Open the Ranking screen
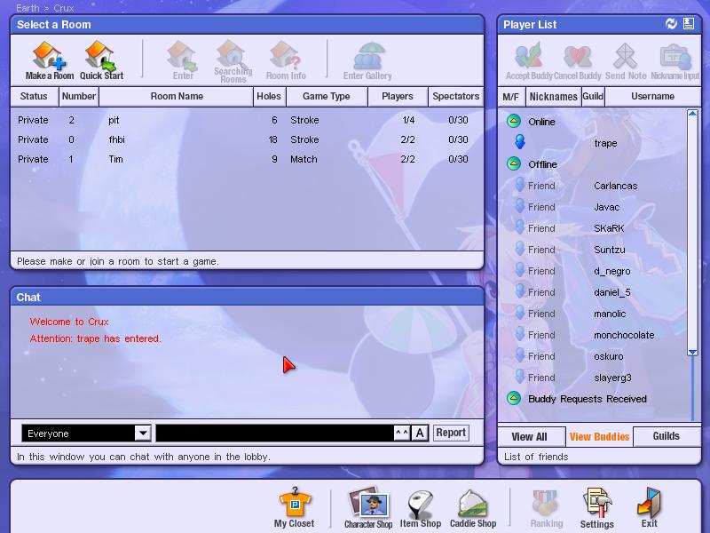 coord(546,507)
